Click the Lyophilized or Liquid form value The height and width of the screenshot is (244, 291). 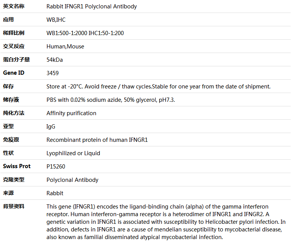pos(73,153)
